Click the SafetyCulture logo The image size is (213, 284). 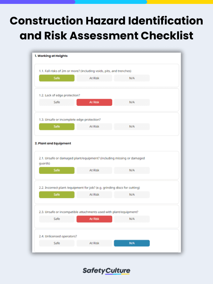[x=106, y=271]
